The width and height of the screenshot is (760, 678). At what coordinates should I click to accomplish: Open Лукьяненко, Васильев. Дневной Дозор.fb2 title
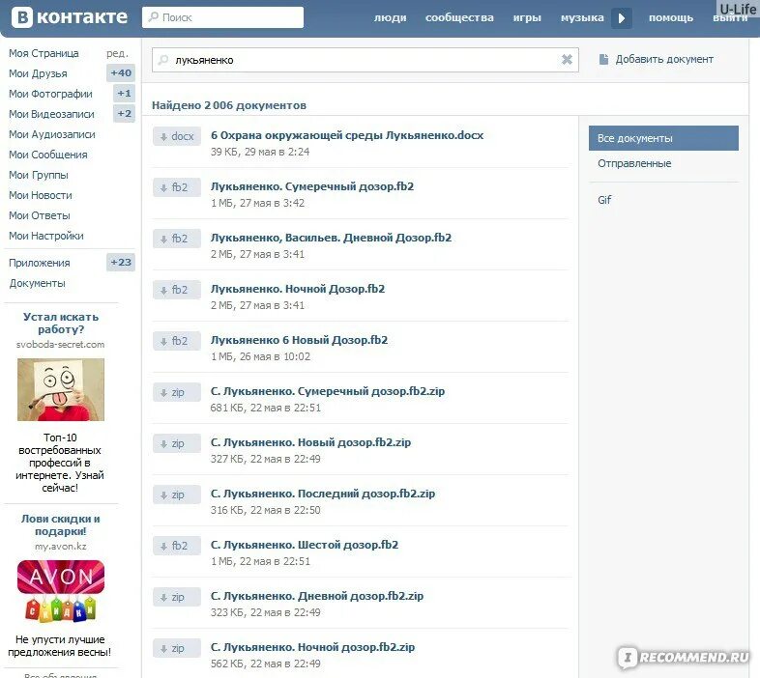tap(331, 239)
